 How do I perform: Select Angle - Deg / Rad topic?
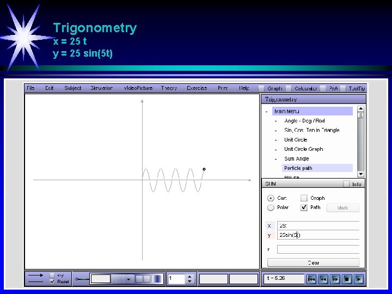[x=304, y=121]
